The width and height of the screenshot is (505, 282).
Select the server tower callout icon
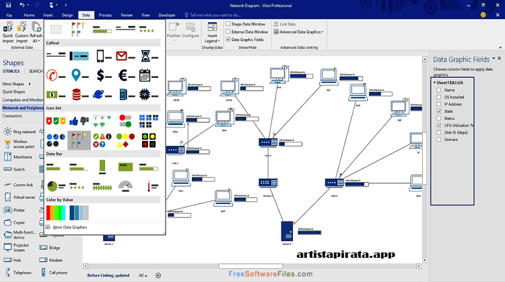click(127, 95)
